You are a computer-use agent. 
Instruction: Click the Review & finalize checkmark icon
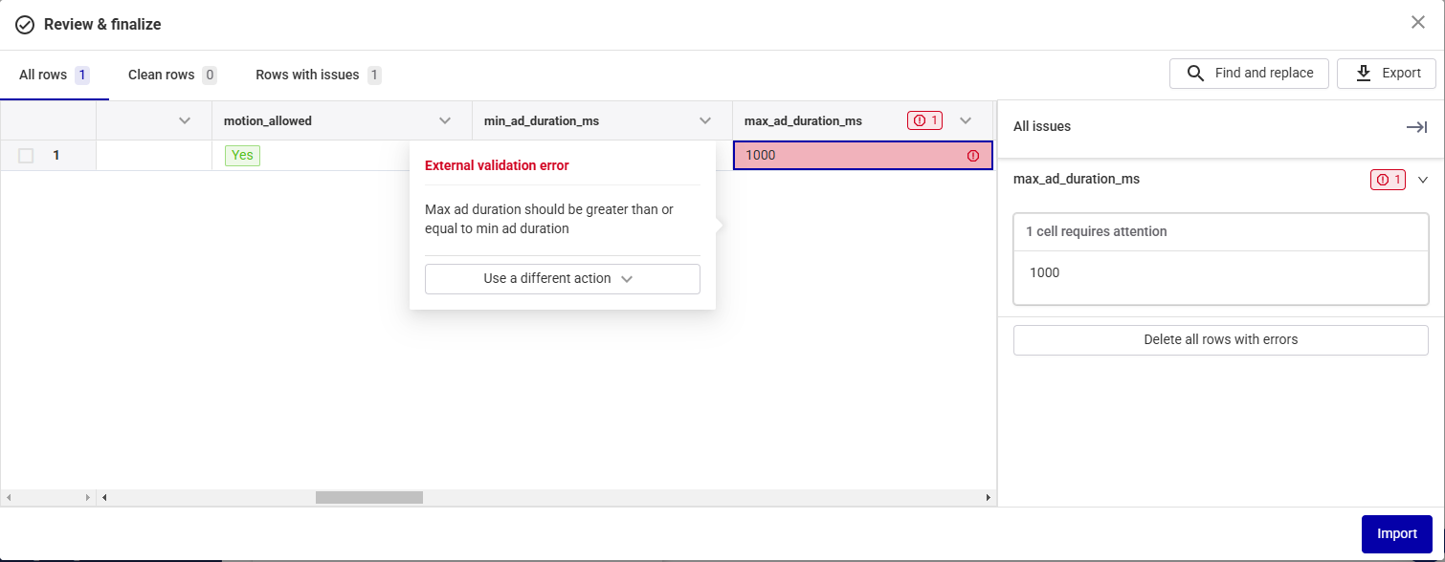click(25, 25)
